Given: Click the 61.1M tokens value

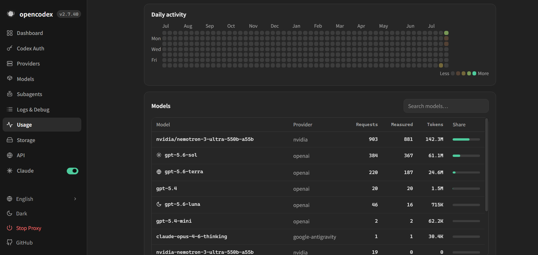Looking at the screenshot, I should (x=436, y=155).
